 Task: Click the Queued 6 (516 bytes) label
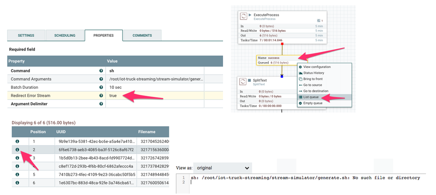click(x=273, y=63)
